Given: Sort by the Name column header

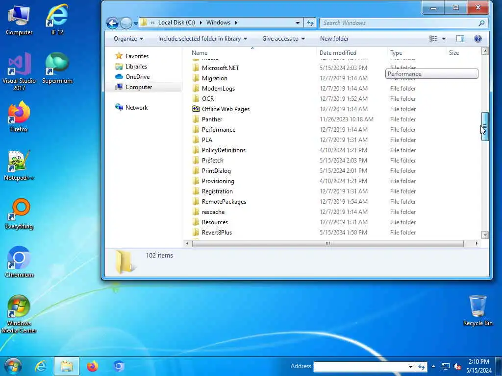Looking at the screenshot, I should click(200, 53).
